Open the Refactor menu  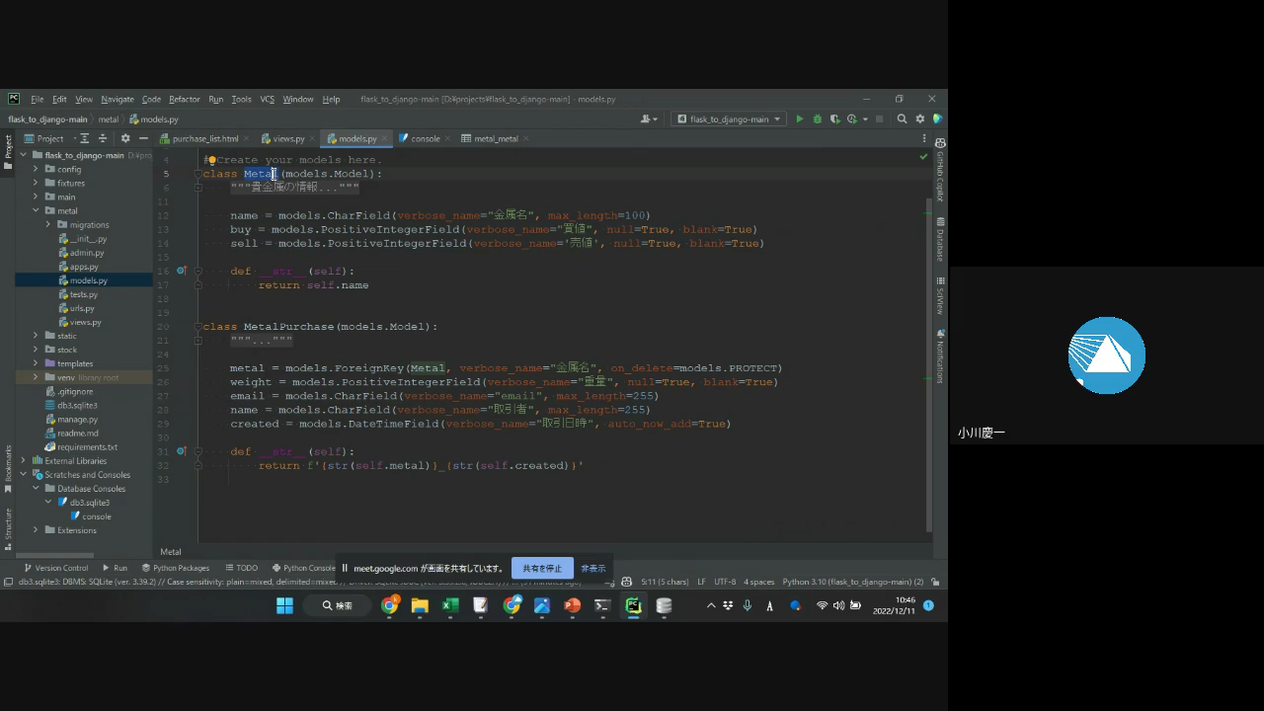(184, 99)
